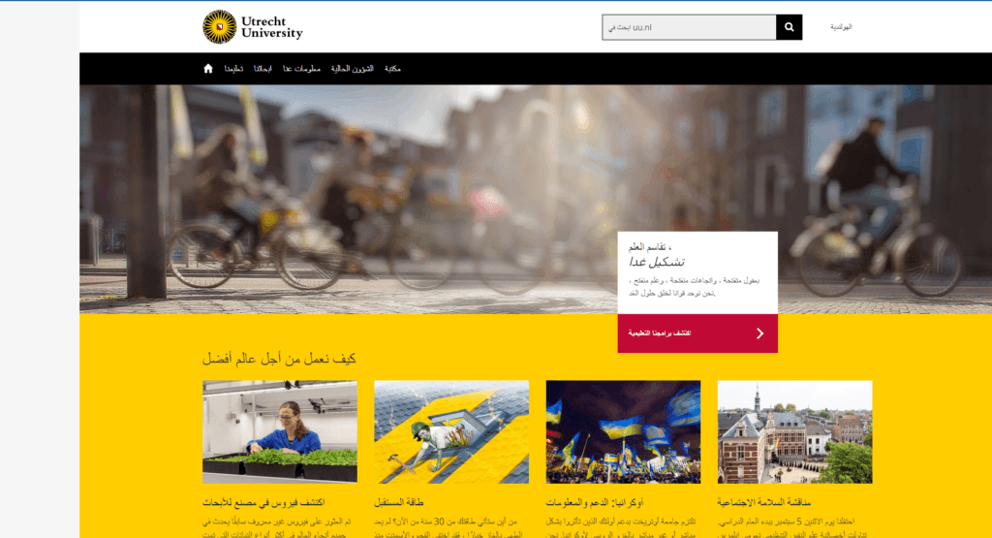Open the lab researcher with plants thumbnail
This screenshot has height=538, width=992.
pyautogui.click(x=280, y=431)
